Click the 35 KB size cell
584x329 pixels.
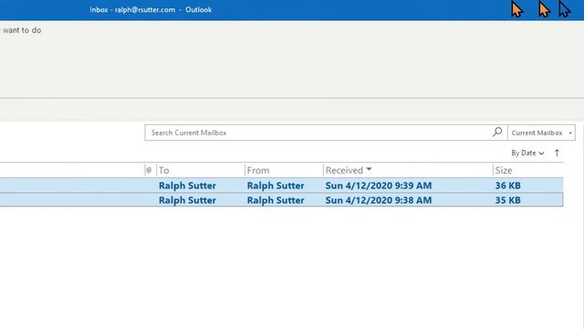tap(508, 200)
